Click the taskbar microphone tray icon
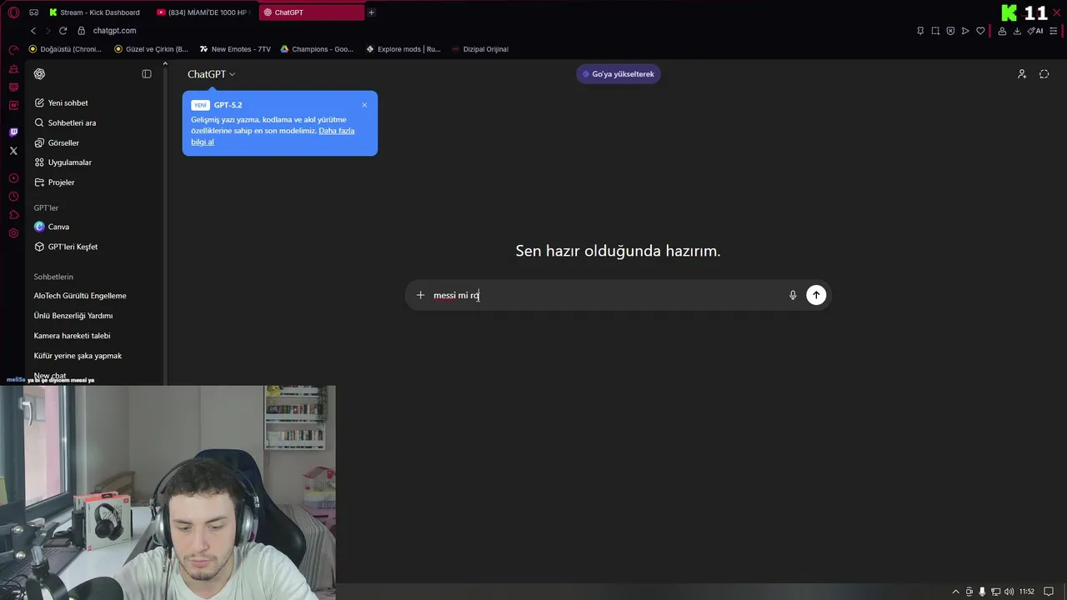 tap(983, 592)
